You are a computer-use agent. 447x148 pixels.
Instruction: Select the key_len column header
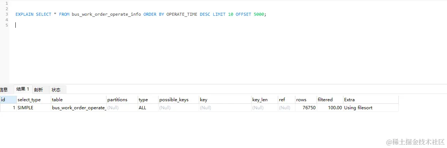(x=264, y=99)
